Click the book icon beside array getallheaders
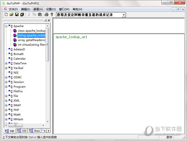The width and height of the screenshot is (187, 141). pyautogui.click(x=15, y=40)
